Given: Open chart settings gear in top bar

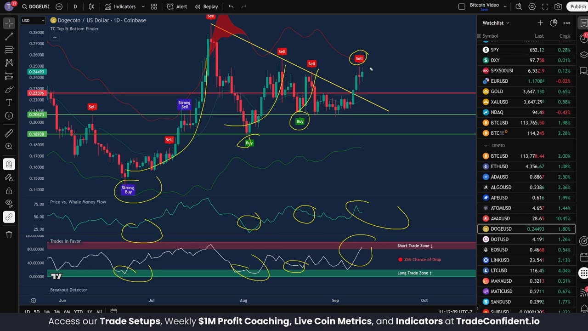Looking at the screenshot, I should click(x=532, y=6).
